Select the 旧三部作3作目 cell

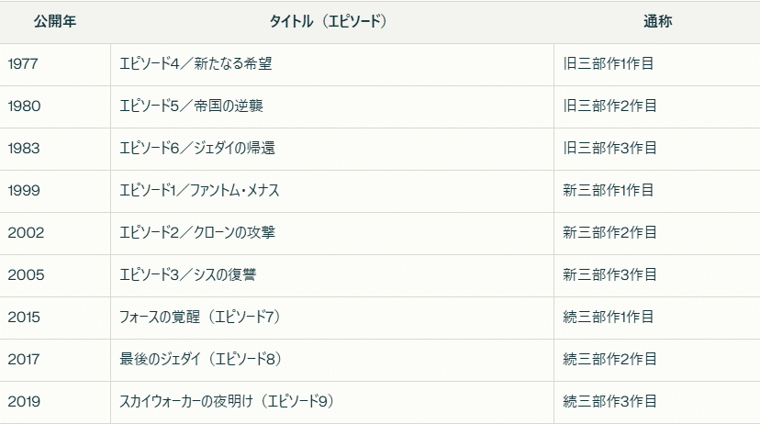tap(609, 149)
